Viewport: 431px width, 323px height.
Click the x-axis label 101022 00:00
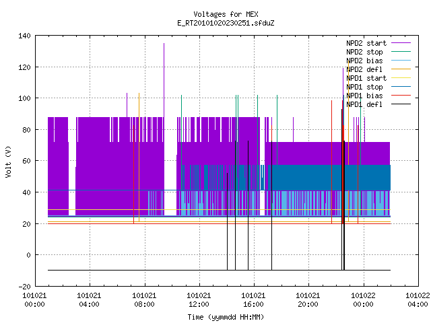(363, 300)
